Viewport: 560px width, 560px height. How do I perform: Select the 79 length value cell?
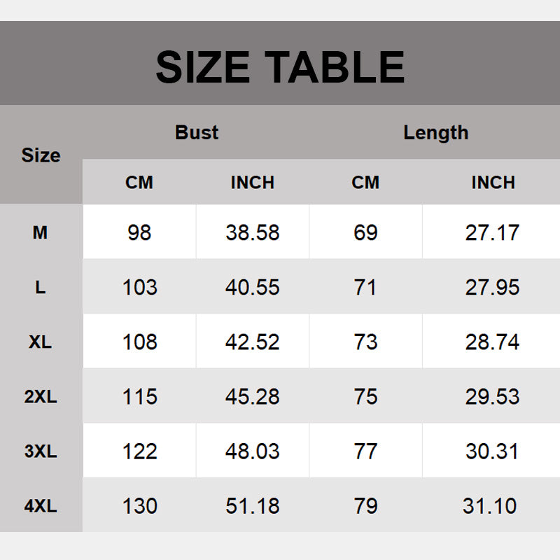[365, 505]
